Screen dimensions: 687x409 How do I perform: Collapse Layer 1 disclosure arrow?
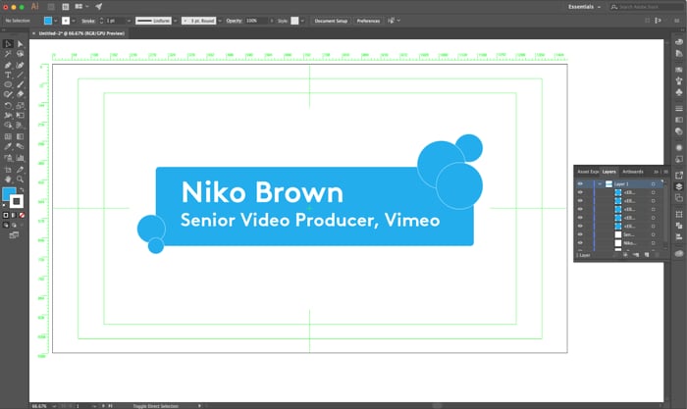click(600, 184)
